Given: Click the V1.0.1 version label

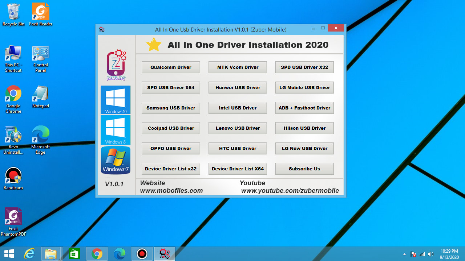Looking at the screenshot, I should (114, 184).
